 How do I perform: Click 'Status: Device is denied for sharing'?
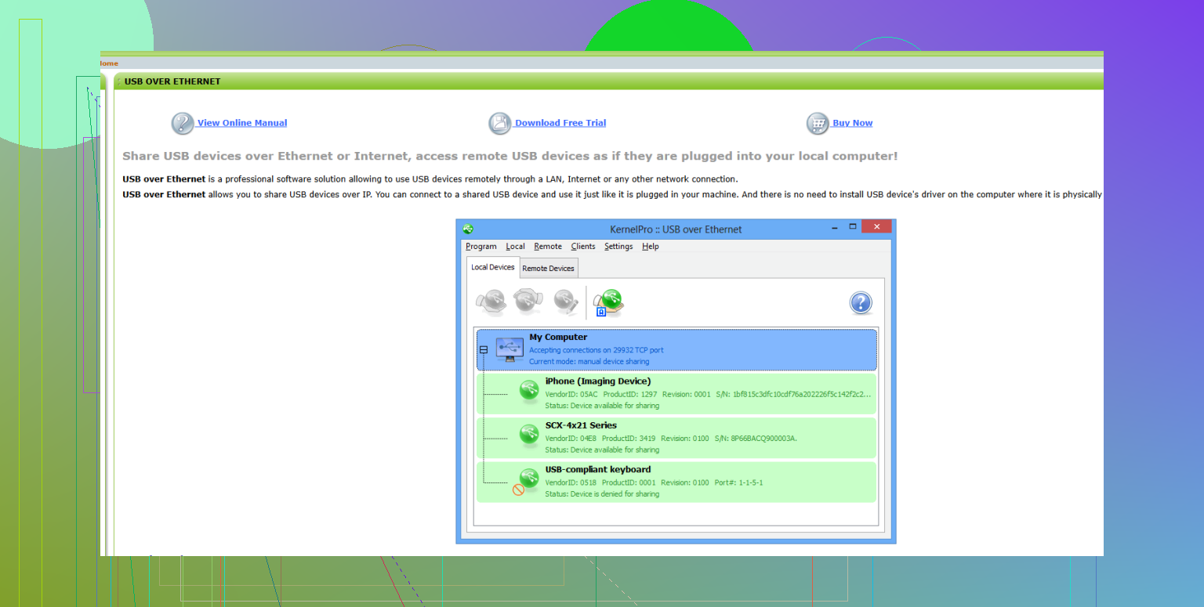coord(602,494)
